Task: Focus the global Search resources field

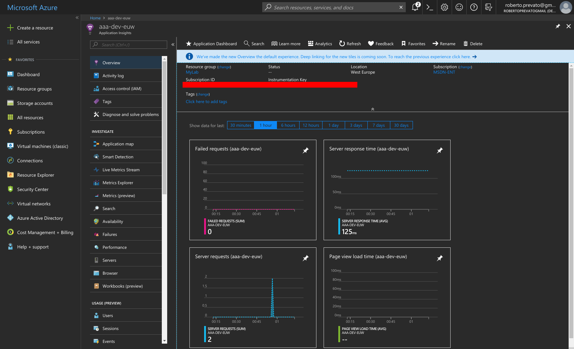Action: (334, 7)
